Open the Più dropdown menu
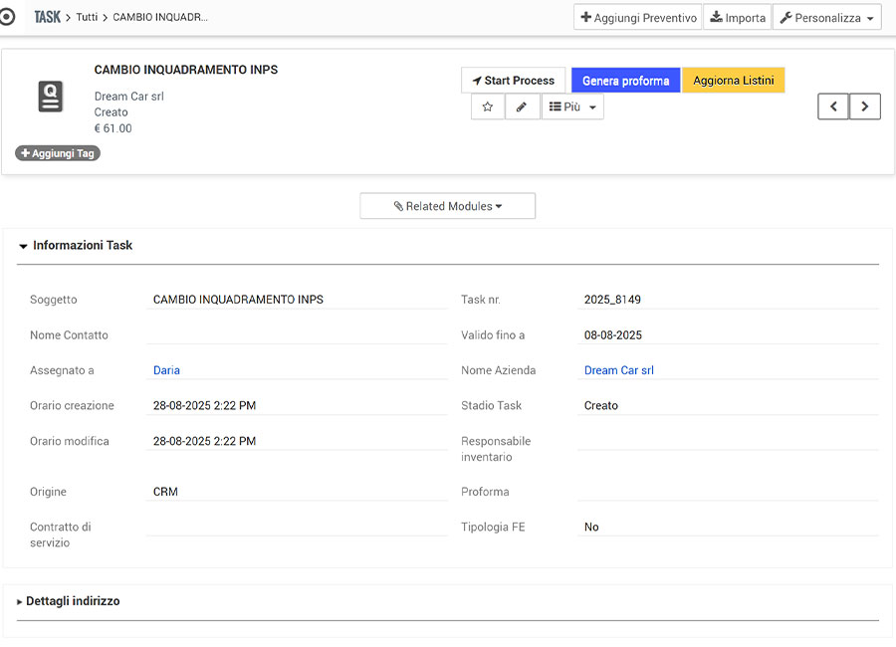Viewport: 896px width, 647px height. [572, 107]
